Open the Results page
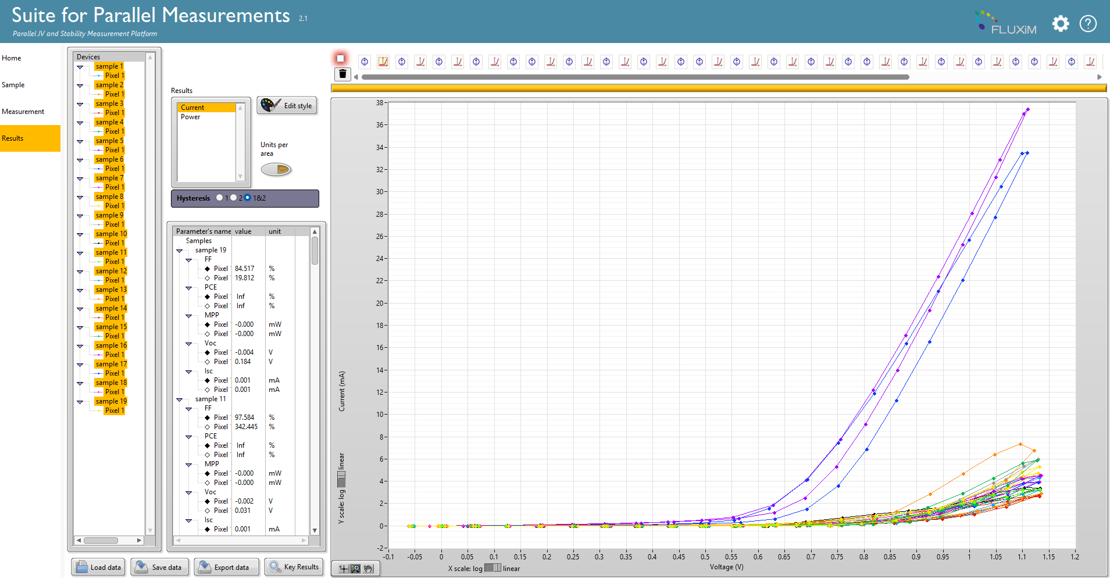 pyautogui.click(x=30, y=138)
